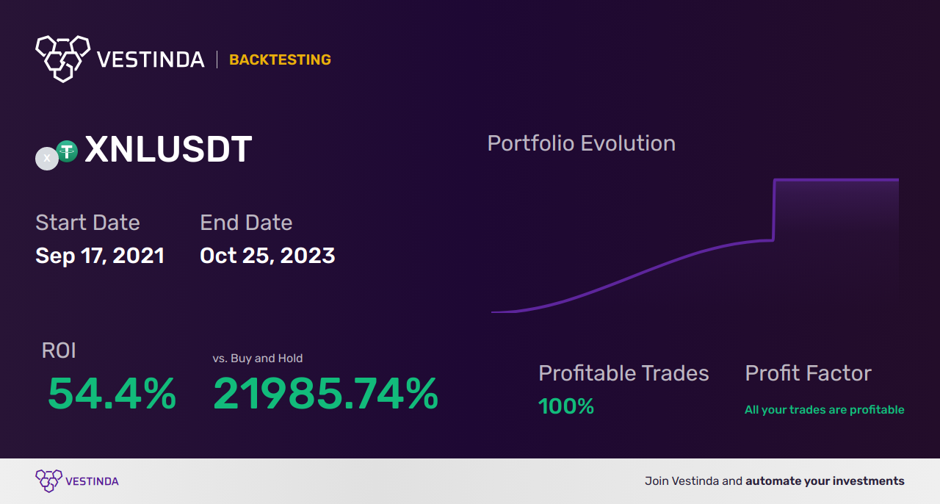Click the Vestinda hexagon logo icon at top
Viewport: 940px width, 504px height.
pos(63,58)
